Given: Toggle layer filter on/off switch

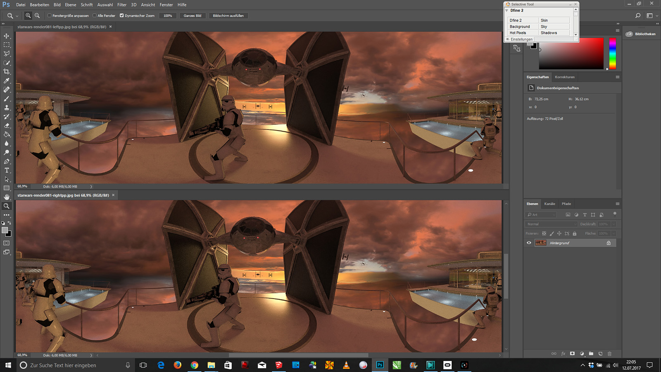Looking at the screenshot, I should pyautogui.click(x=615, y=214).
